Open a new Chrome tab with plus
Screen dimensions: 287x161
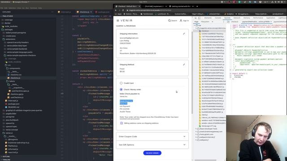197,6
